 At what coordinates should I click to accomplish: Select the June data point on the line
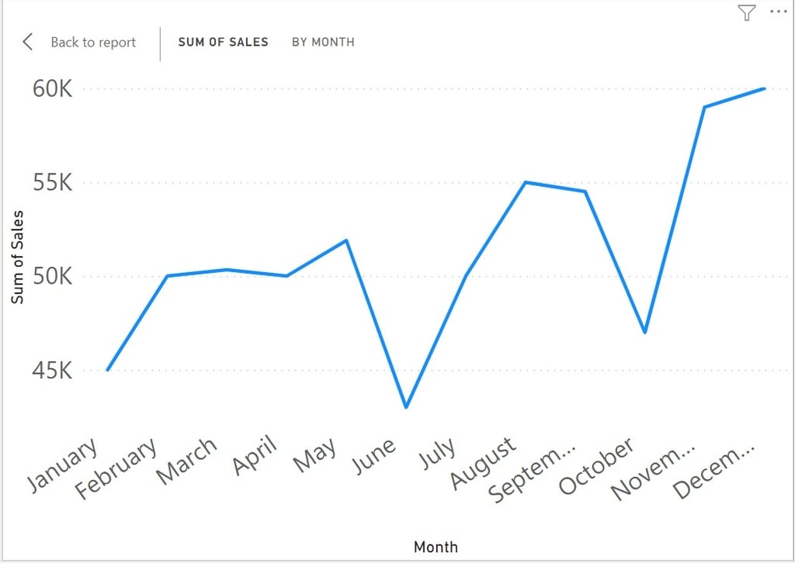(406, 405)
